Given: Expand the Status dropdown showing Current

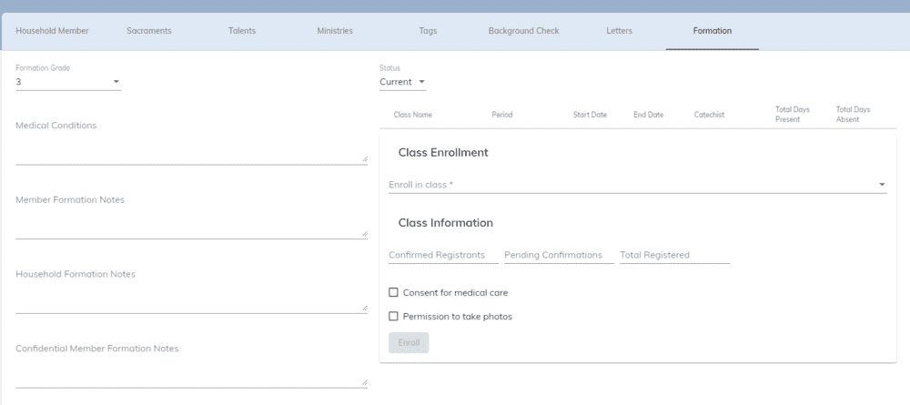Looking at the screenshot, I should [403, 82].
